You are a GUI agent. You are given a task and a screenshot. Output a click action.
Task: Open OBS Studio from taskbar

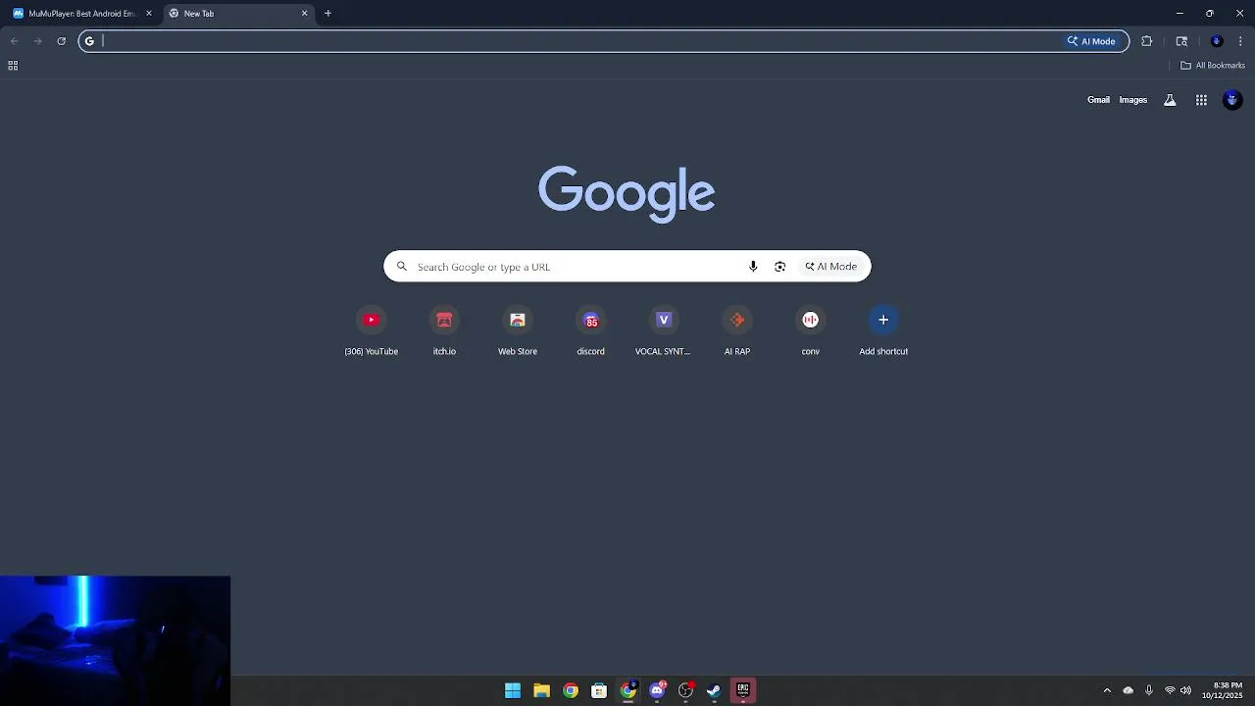[685, 690]
